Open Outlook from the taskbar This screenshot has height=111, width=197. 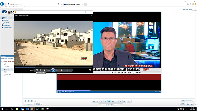(22, 109)
